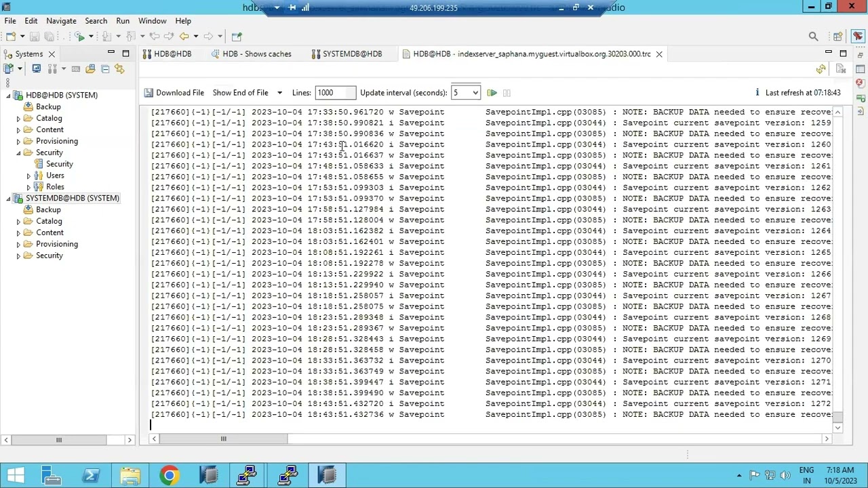The height and width of the screenshot is (488, 868).
Task: Click the table view icon in right trim
Action: tap(861, 68)
